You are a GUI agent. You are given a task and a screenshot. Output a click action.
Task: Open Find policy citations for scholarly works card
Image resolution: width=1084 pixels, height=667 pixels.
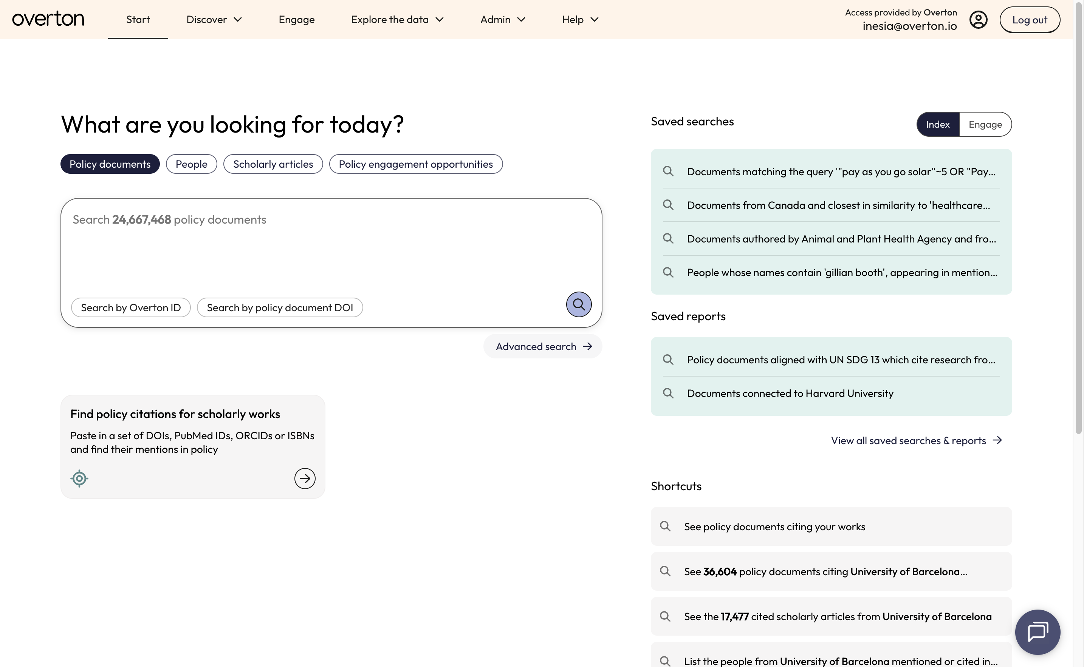(x=193, y=447)
